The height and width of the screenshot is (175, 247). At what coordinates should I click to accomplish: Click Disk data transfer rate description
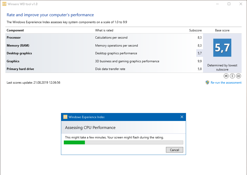point(110,69)
